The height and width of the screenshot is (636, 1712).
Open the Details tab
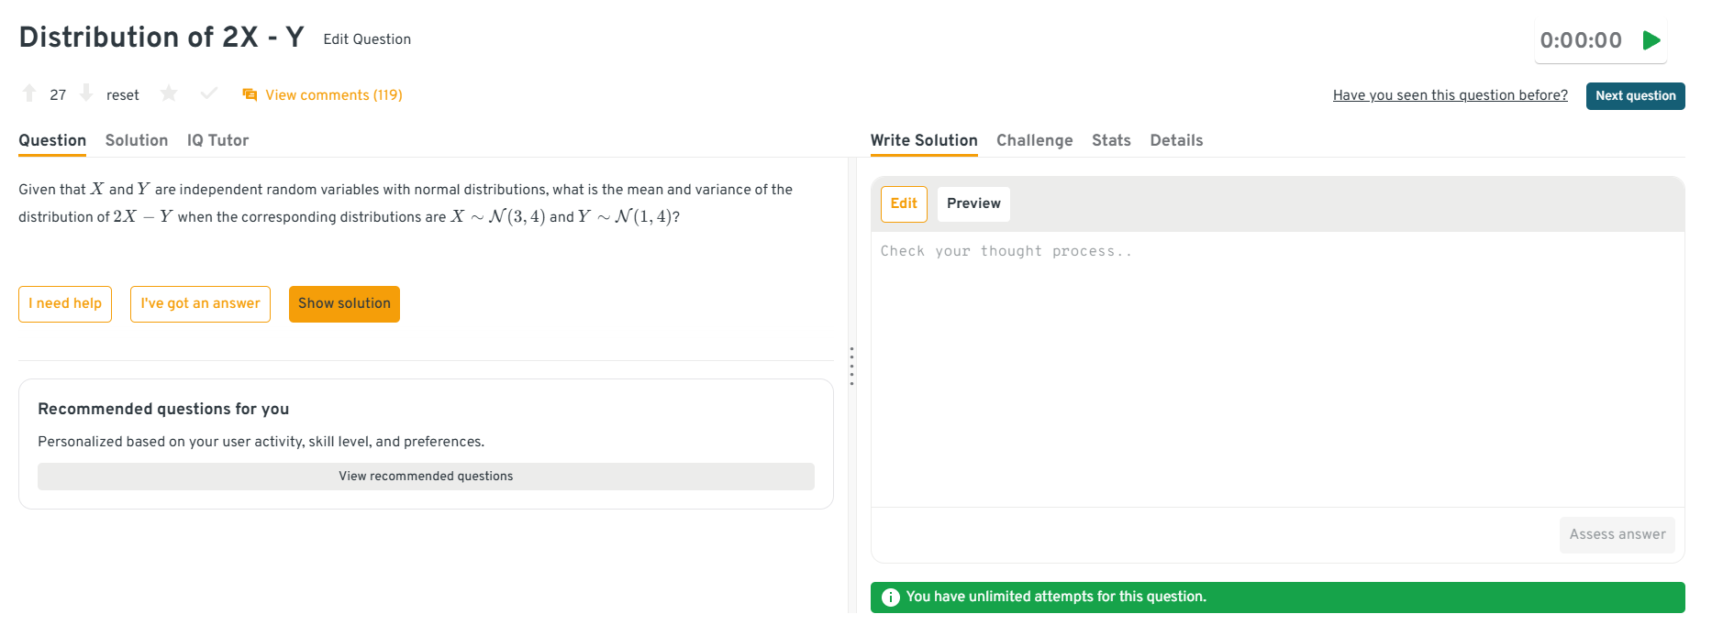click(1176, 140)
